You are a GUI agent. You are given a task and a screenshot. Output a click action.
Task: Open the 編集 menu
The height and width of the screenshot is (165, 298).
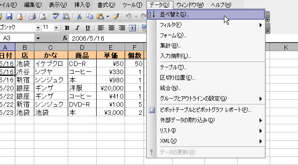33,5
